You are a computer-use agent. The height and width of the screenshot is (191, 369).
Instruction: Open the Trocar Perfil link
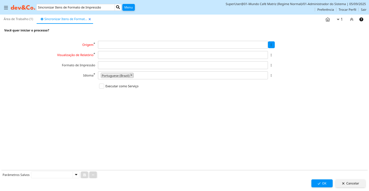tap(347, 10)
